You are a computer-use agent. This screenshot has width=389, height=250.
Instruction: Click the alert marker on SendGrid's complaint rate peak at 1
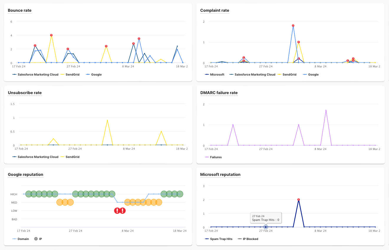coord(299,42)
